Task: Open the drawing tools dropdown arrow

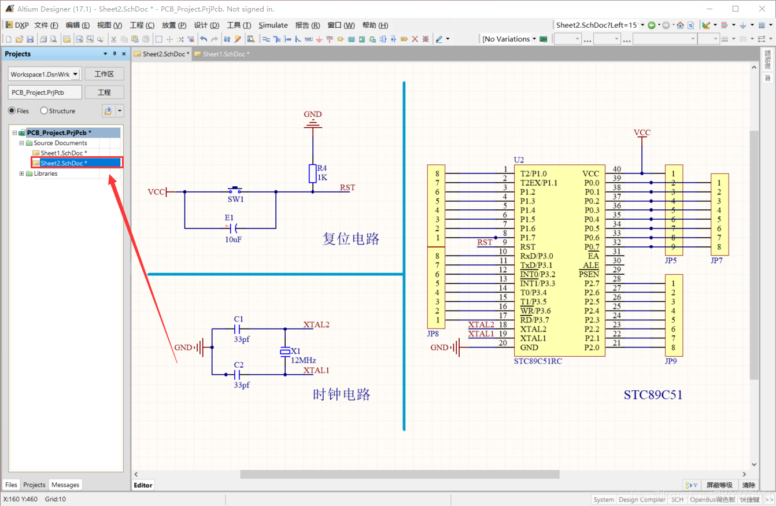Action: click(x=448, y=39)
